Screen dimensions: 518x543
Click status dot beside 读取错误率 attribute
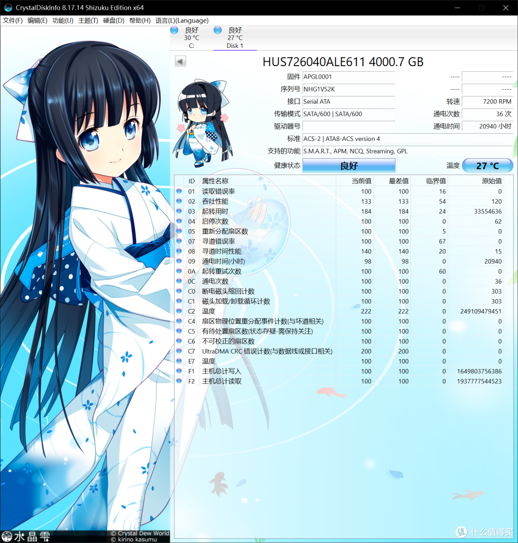click(x=178, y=191)
